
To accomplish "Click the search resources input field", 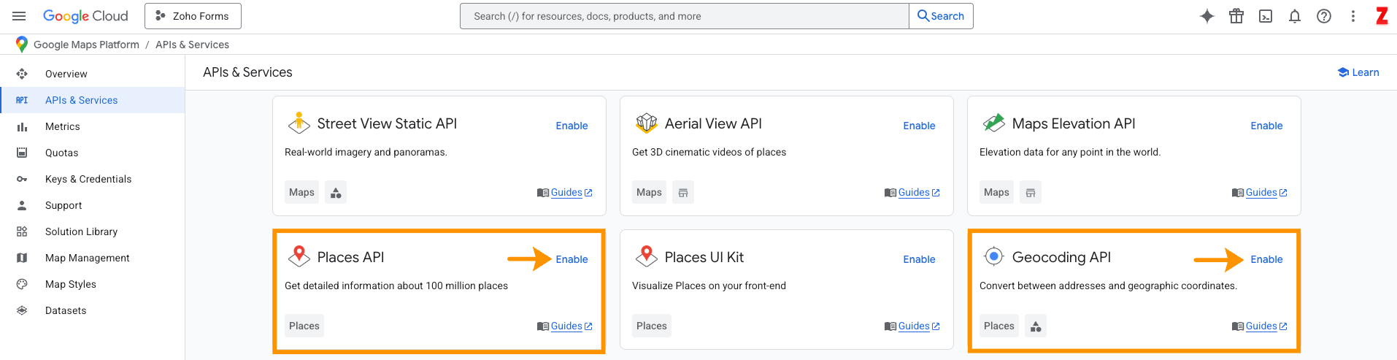I will [x=684, y=16].
